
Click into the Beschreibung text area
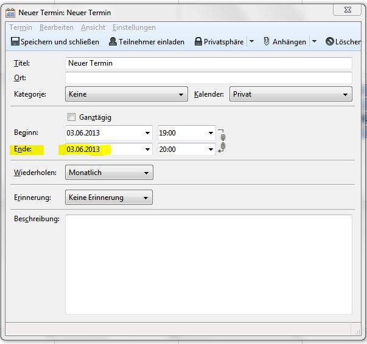coord(209,264)
